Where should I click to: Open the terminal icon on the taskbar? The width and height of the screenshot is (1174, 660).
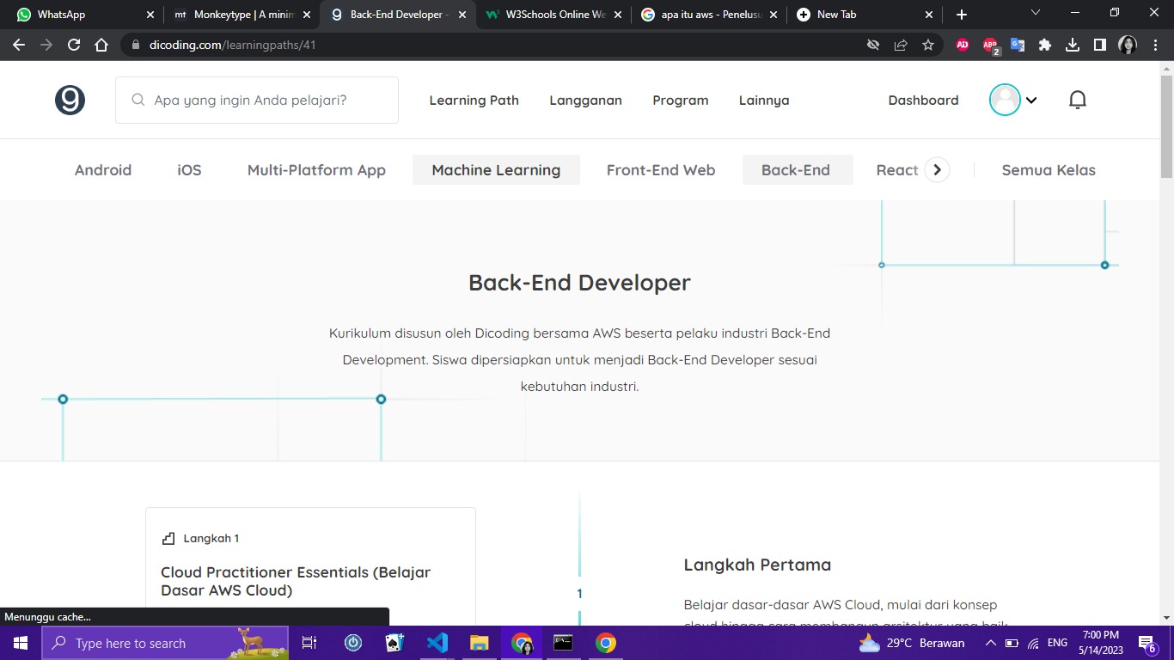point(564,643)
